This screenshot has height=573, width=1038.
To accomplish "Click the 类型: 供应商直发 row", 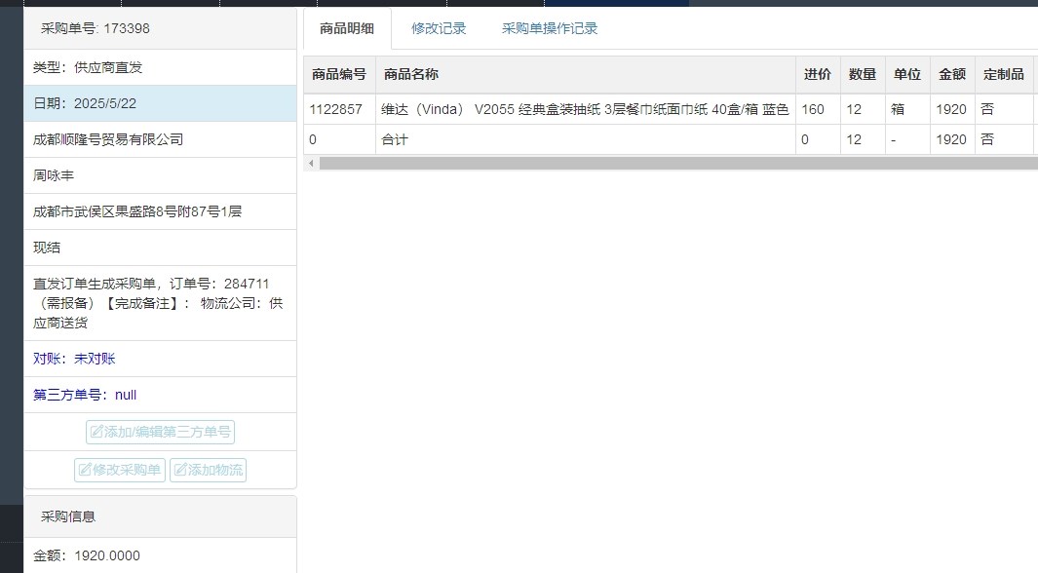I will (160, 67).
